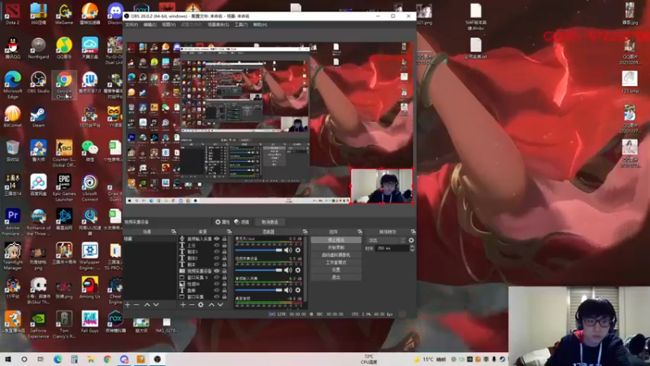Open the Dota 2 desktop shortcut
The image size is (650, 366).
(12, 14)
